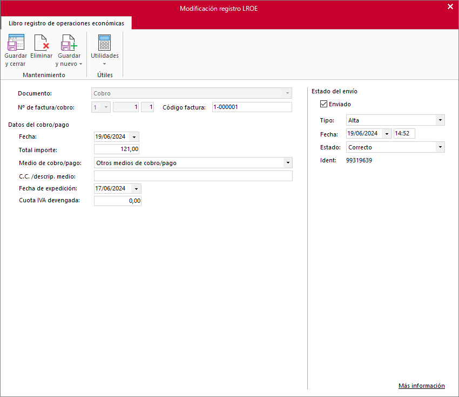459x397 pixels.
Task: Click the Cuota IVA devengada field
Action: pyautogui.click(x=118, y=201)
